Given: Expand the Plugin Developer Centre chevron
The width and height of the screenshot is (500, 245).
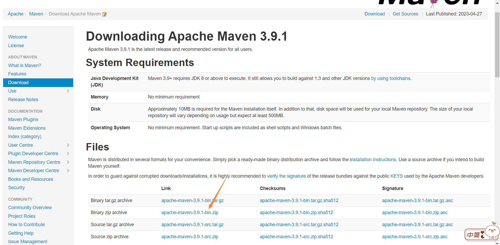Looking at the screenshot, I should point(68,154).
